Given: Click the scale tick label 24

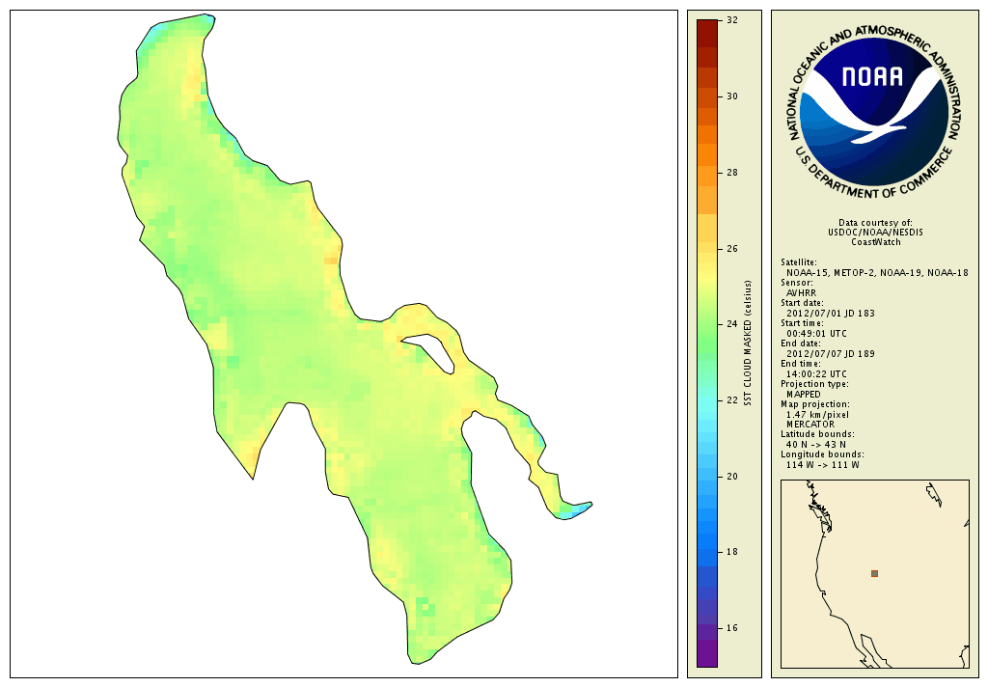Looking at the screenshot, I should 731,324.
